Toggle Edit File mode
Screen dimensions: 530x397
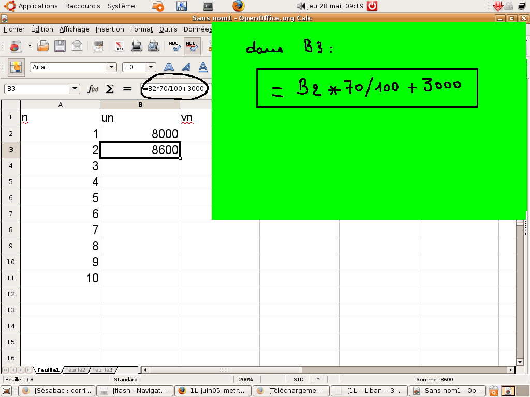tap(98, 47)
